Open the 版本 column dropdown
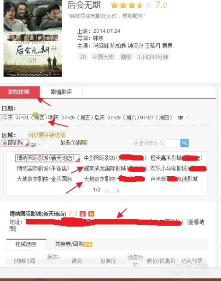Image resolution: width=221 pixels, height=281 pixels. tap(53, 257)
